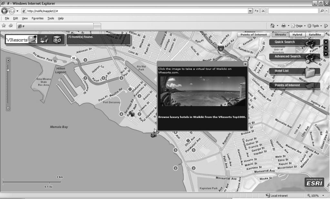330x199 pixels.
Task: Collapse side panels with double-arrow button
Action: pyautogui.click(x=326, y=42)
